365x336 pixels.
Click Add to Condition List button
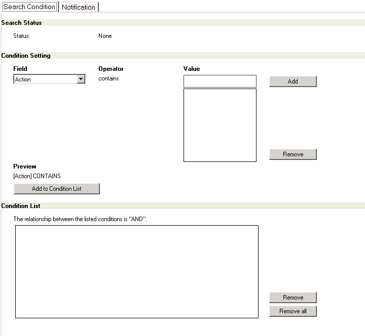tap(57, 189)
